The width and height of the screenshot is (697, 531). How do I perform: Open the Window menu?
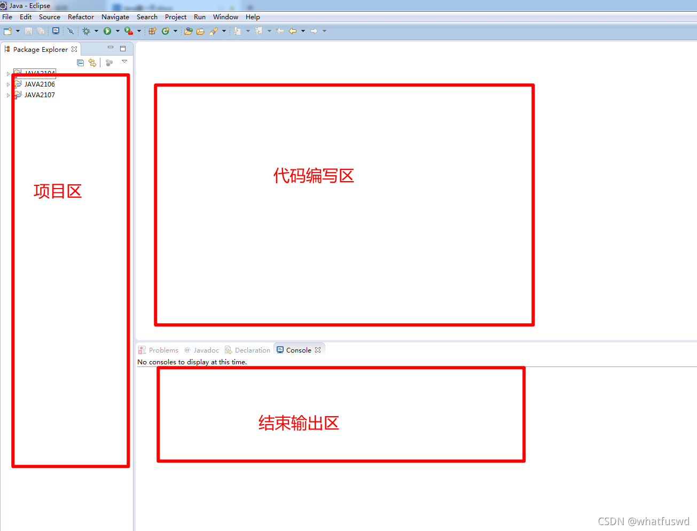point(225,17)
